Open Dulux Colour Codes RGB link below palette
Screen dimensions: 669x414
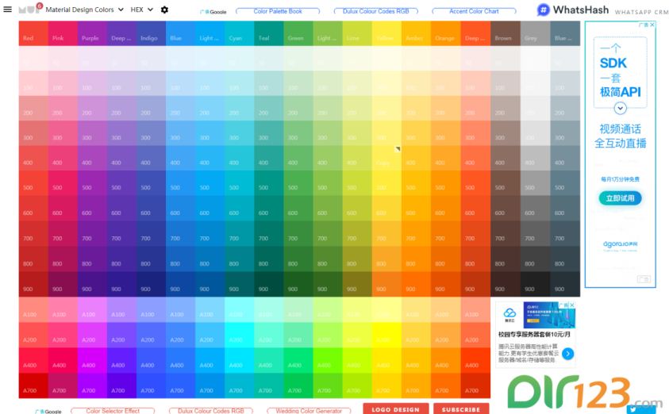[x=211, y=411]
